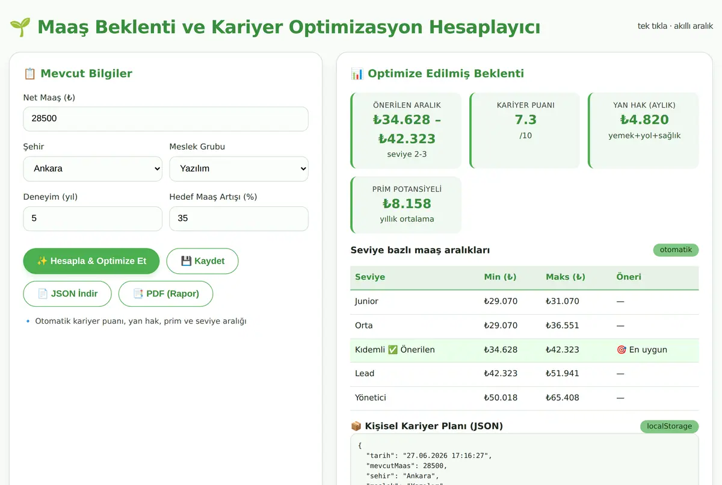Click the ₺65.408 maximum value for Yönetici
722x485 pixels.
(x=563, y=398)
